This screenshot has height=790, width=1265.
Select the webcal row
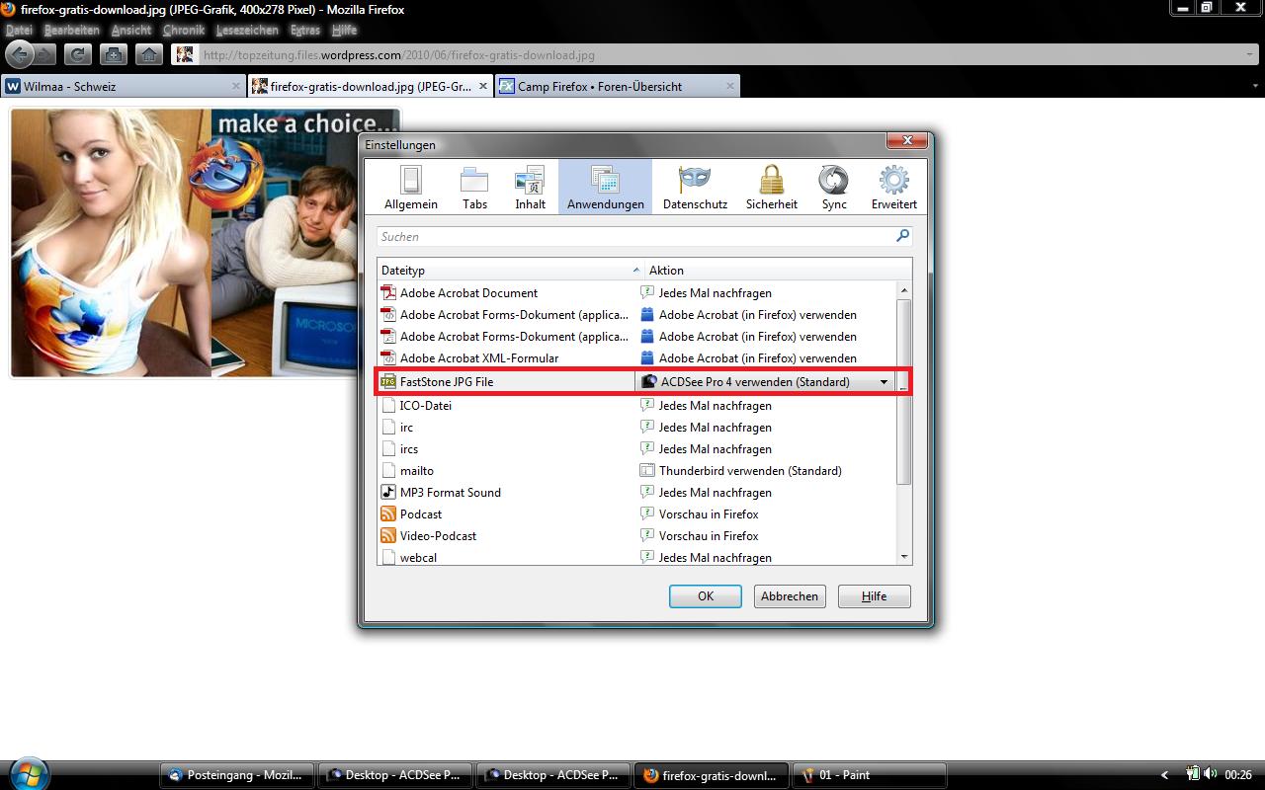coord(636,558)
